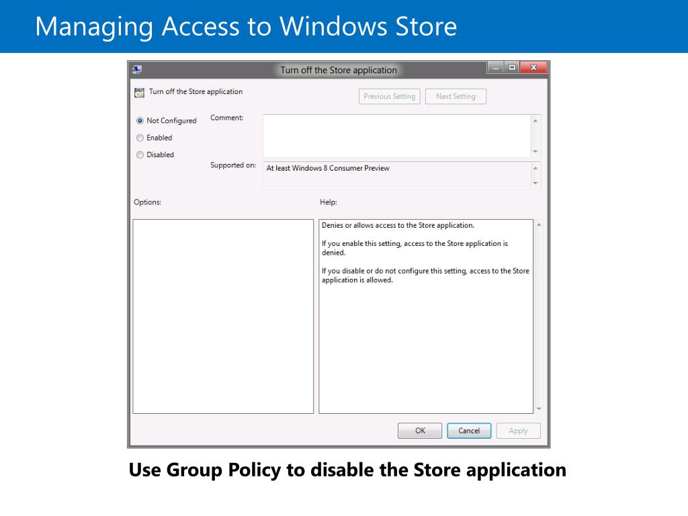Click the Help pane scroll down arrow
The image size is (688, 516).
539,408
